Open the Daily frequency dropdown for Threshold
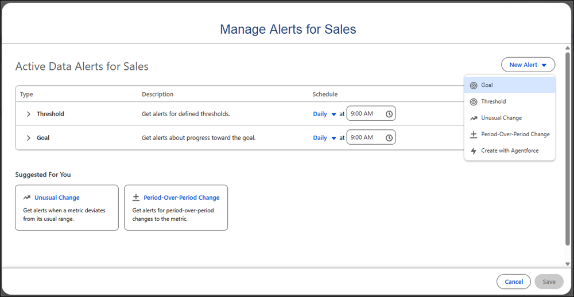The image size is (574, 297). coord(324,114)
